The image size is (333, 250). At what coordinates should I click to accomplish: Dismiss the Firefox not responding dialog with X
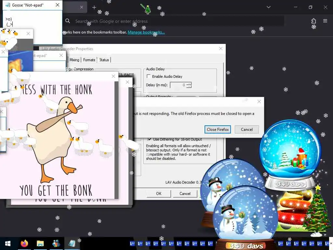[x=259, y=102]
